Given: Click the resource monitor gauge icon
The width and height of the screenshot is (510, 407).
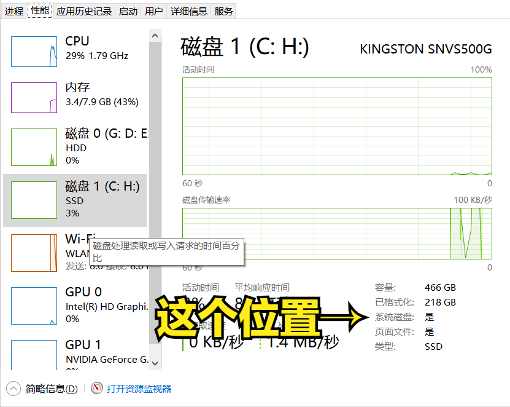Looking at the screenshot, I should pos(96,388).
